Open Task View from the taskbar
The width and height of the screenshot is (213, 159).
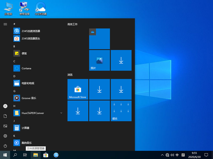25,155
